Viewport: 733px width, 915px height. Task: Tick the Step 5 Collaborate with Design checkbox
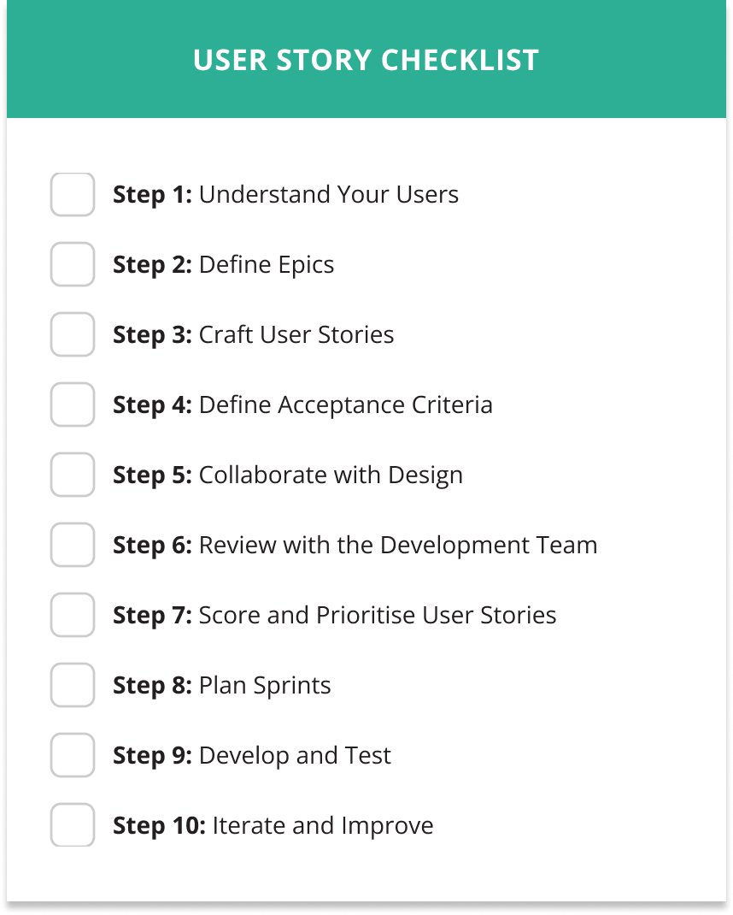73,475
